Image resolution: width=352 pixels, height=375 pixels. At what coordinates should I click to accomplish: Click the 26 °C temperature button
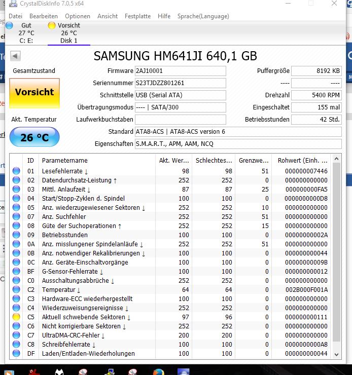click(x=34, y=137)
